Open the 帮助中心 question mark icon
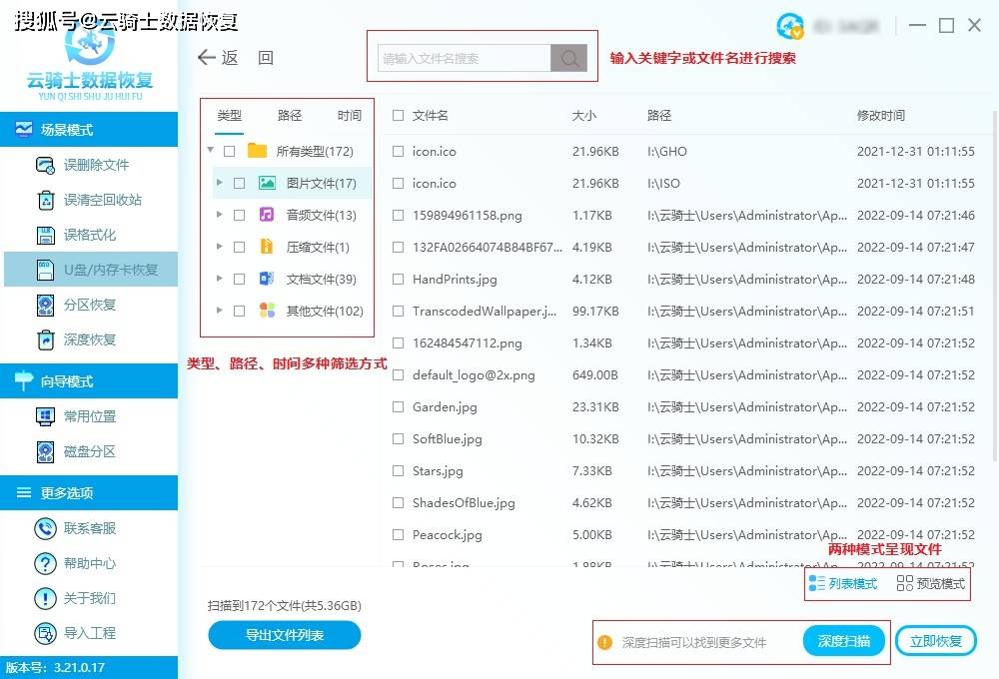The height and width of the screenshot is (679, 999). pos(45,563)
